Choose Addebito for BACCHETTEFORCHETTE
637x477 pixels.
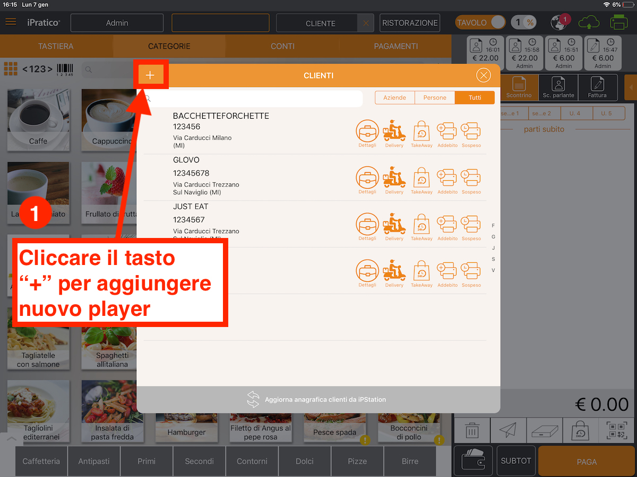pos(447,134)
